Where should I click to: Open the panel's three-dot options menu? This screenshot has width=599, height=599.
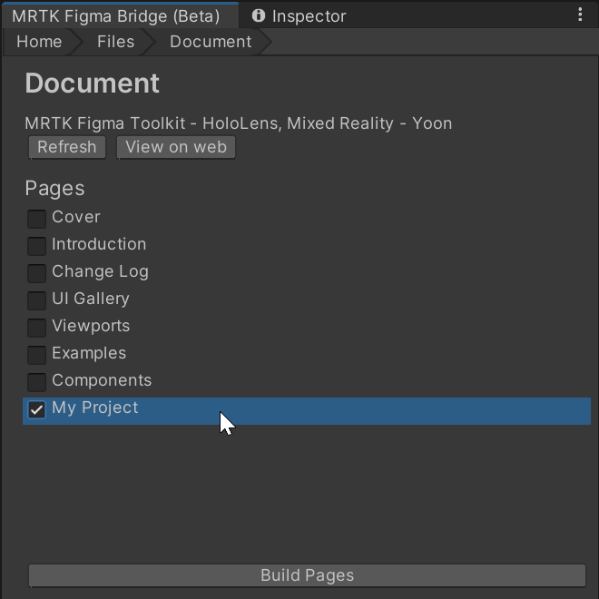[x=580, y=15]
